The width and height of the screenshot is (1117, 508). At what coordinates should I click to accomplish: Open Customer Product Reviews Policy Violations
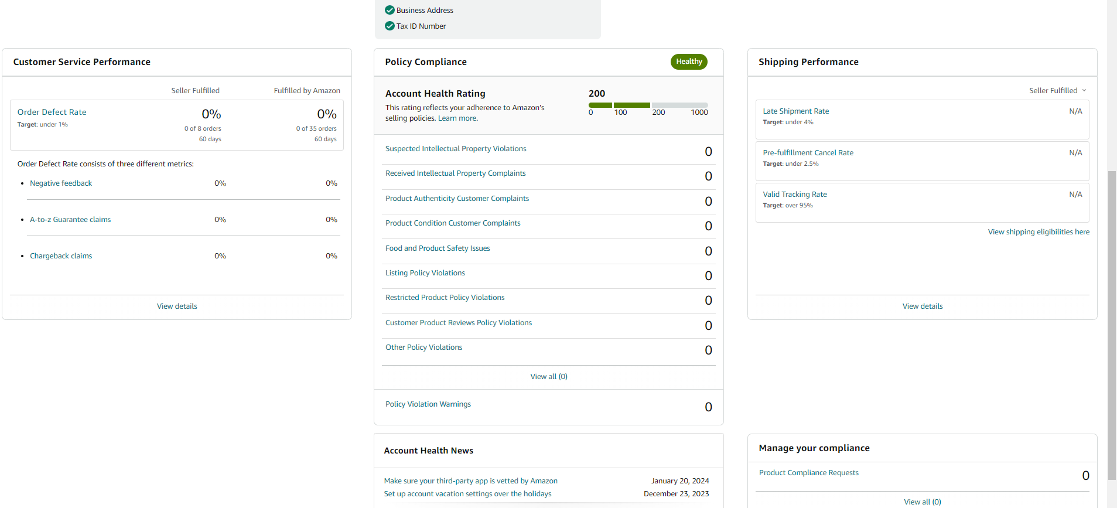click(x=459, y=323)
